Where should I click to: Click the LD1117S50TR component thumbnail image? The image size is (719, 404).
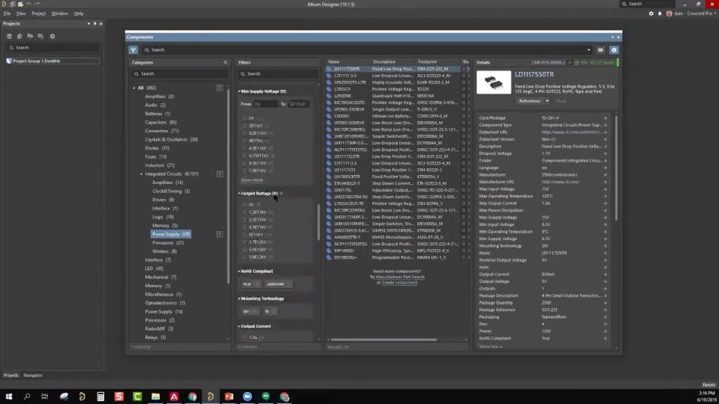point(494,82)
